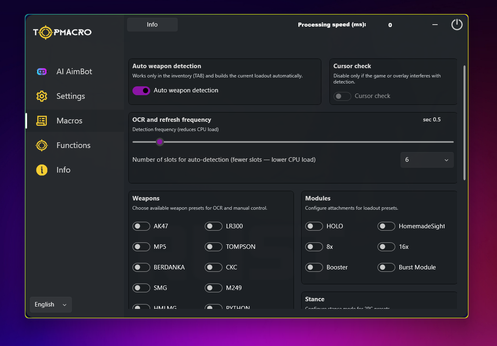Click the AI AimBot robot icon
This screenshot has height=346, width=497.
[42, 72]
